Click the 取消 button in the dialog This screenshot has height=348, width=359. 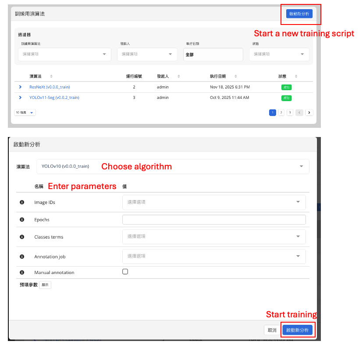pos(271,330)
